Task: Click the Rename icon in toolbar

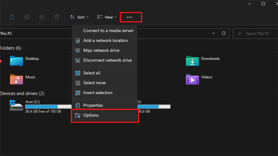Action: [27, 17]
